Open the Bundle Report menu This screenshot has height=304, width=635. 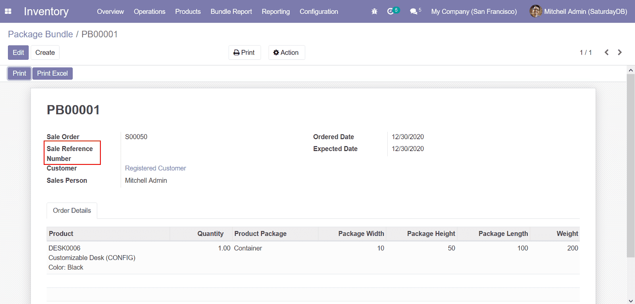pos(231,11)
